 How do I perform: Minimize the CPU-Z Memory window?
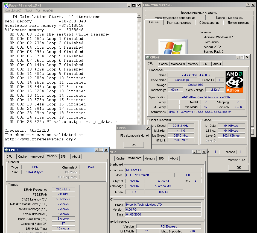coord(97,150)
